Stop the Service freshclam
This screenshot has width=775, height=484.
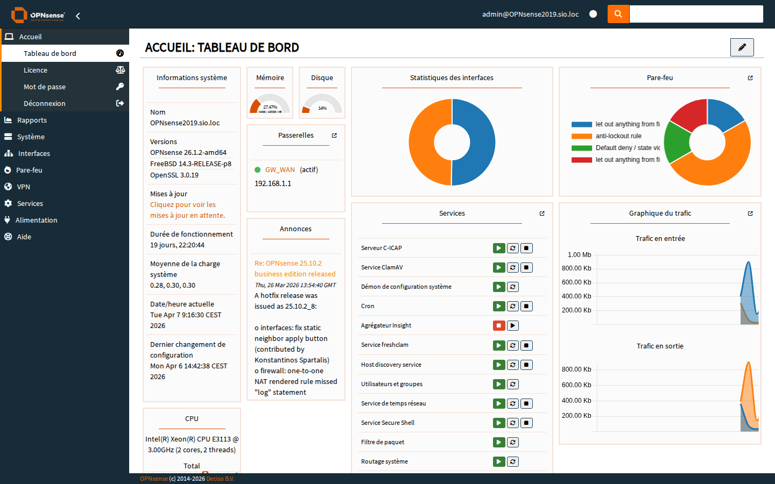tap(527, 345)
